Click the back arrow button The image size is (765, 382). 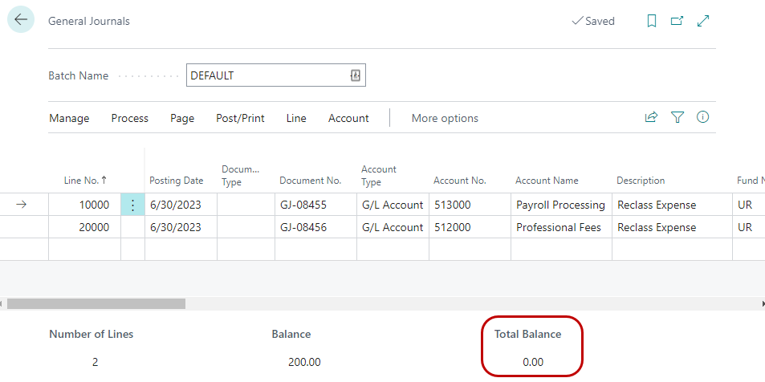click(21, 20)
